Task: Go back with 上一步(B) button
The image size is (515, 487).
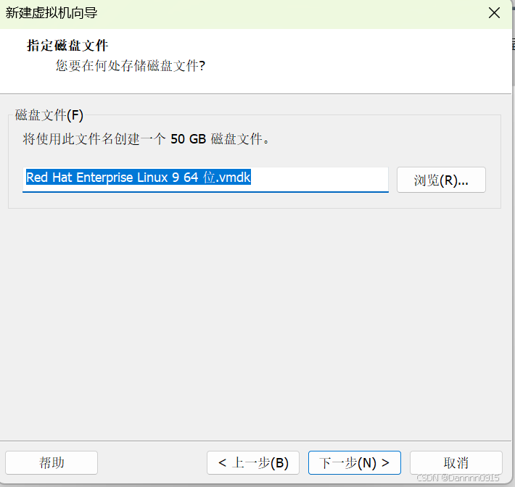Action: pos(253,462)
